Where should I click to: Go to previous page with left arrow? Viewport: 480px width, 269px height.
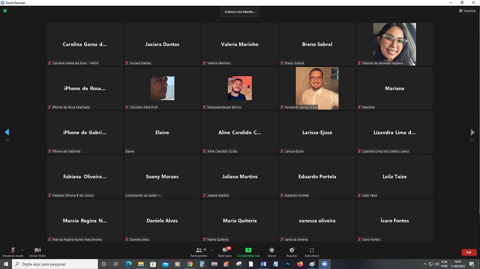7,132
